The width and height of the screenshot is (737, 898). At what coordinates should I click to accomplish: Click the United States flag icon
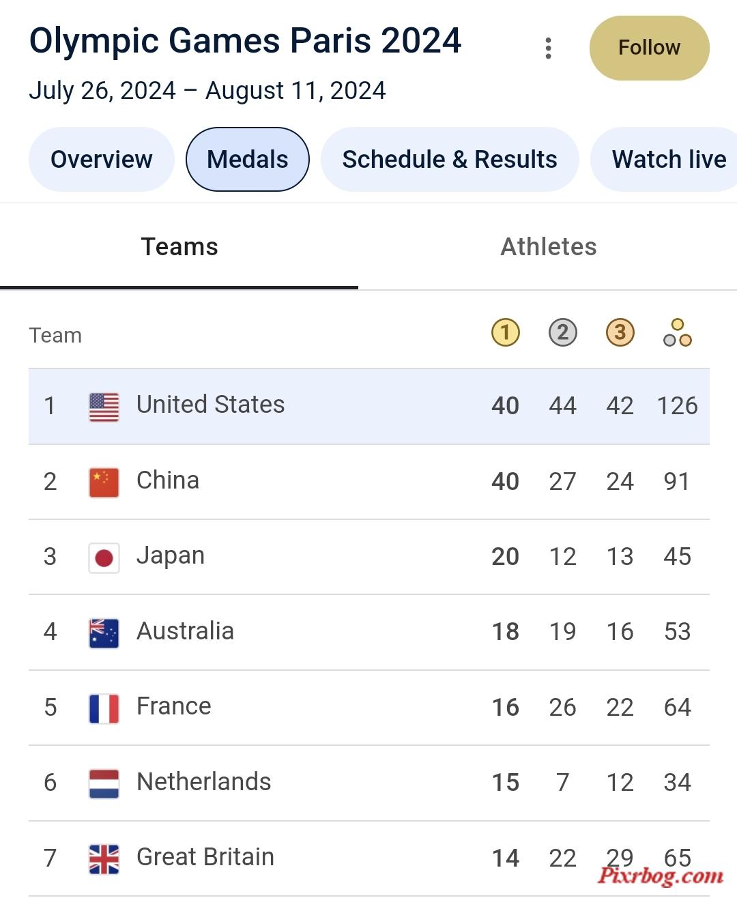104,407
